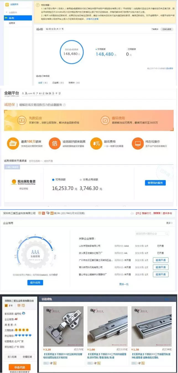Invite 常州森雨科机电有限公司 with 邀请开通
This screenshot has width=178, height=373.
click(161, 267)
